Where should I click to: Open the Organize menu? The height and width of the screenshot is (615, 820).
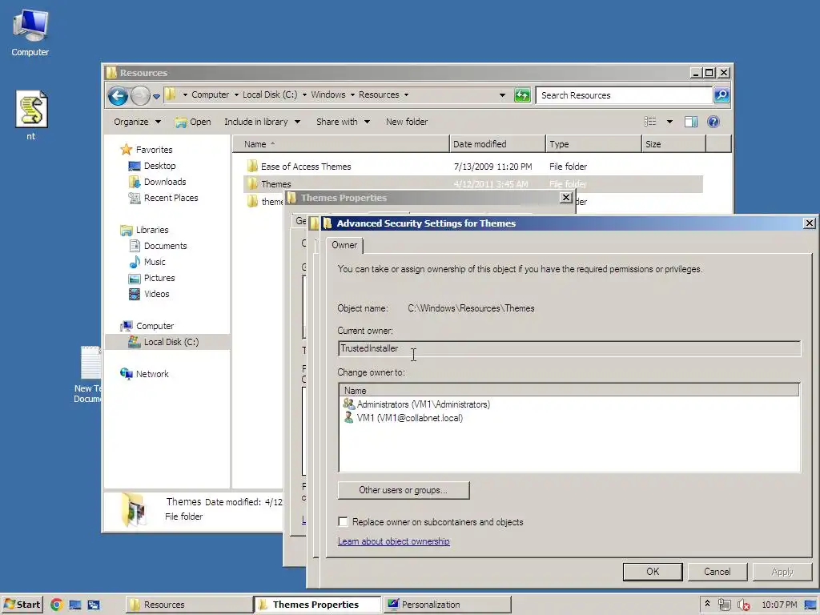pos(137,122)
